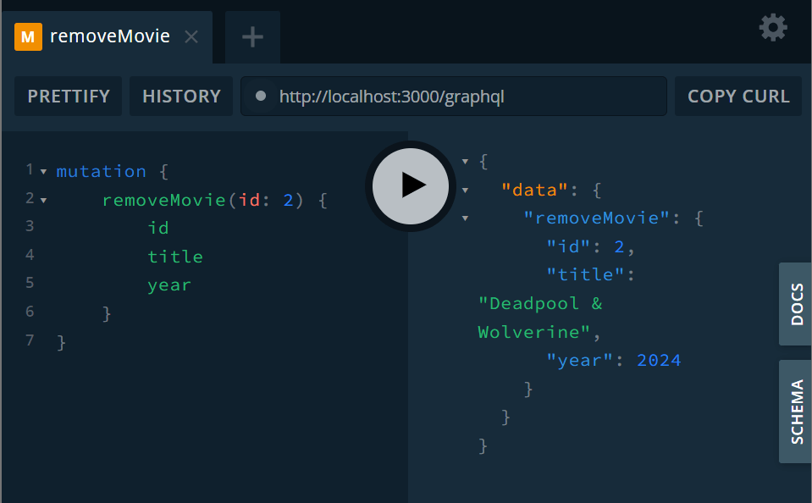Click the orange M mutation badge
Screen dimensions: 812x503
point(28,36)
